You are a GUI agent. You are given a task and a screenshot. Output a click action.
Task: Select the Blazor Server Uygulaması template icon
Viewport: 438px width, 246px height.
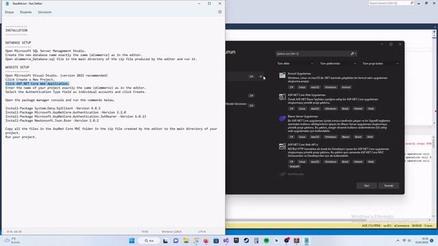tap(282, 118)
